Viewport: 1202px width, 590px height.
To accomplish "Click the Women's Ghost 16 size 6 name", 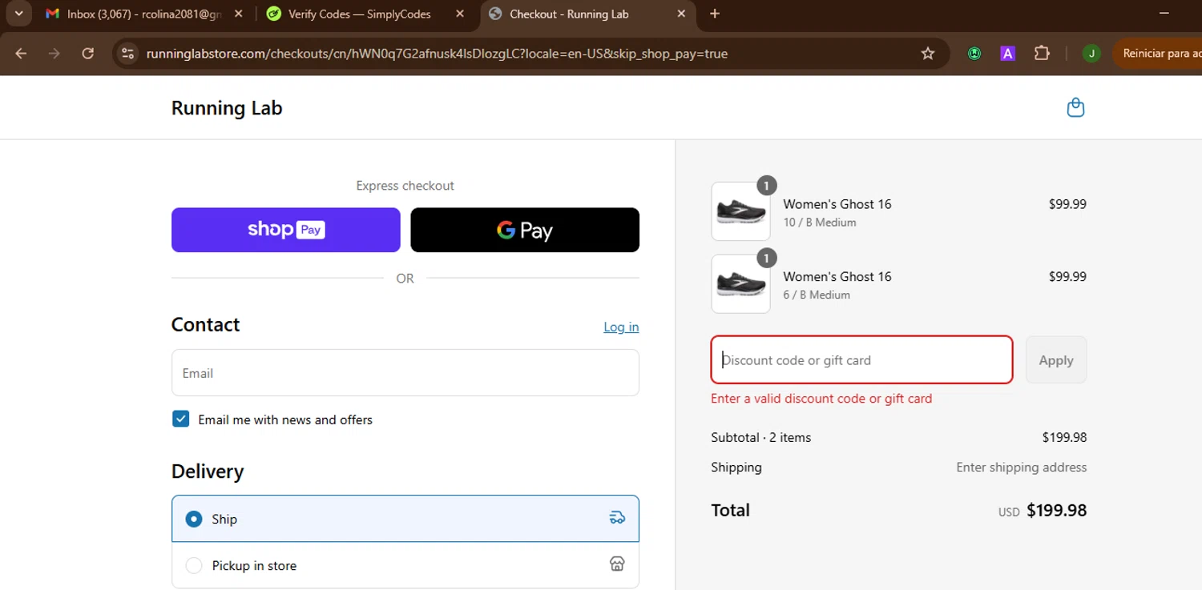I will (837, 276).
